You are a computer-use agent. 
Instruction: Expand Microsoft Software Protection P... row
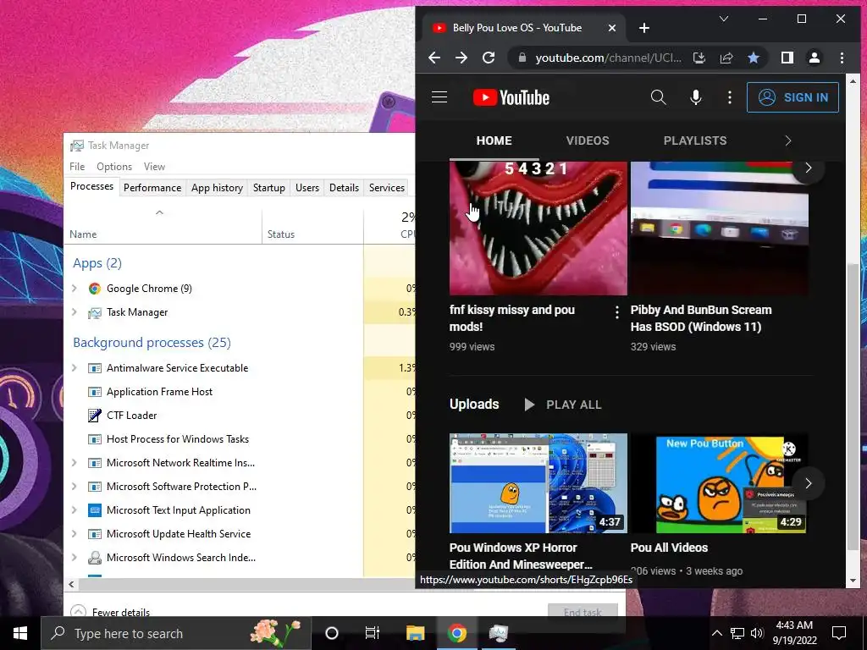(75, 487)
